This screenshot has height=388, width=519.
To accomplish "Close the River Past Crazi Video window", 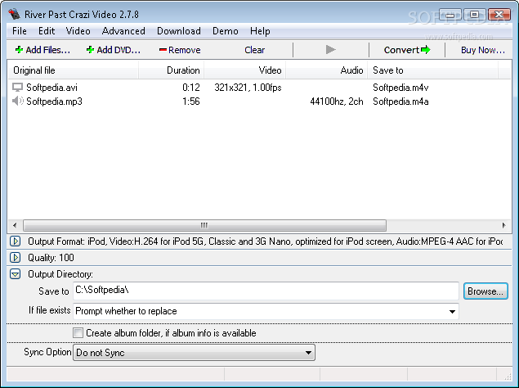I will point(499,15).
